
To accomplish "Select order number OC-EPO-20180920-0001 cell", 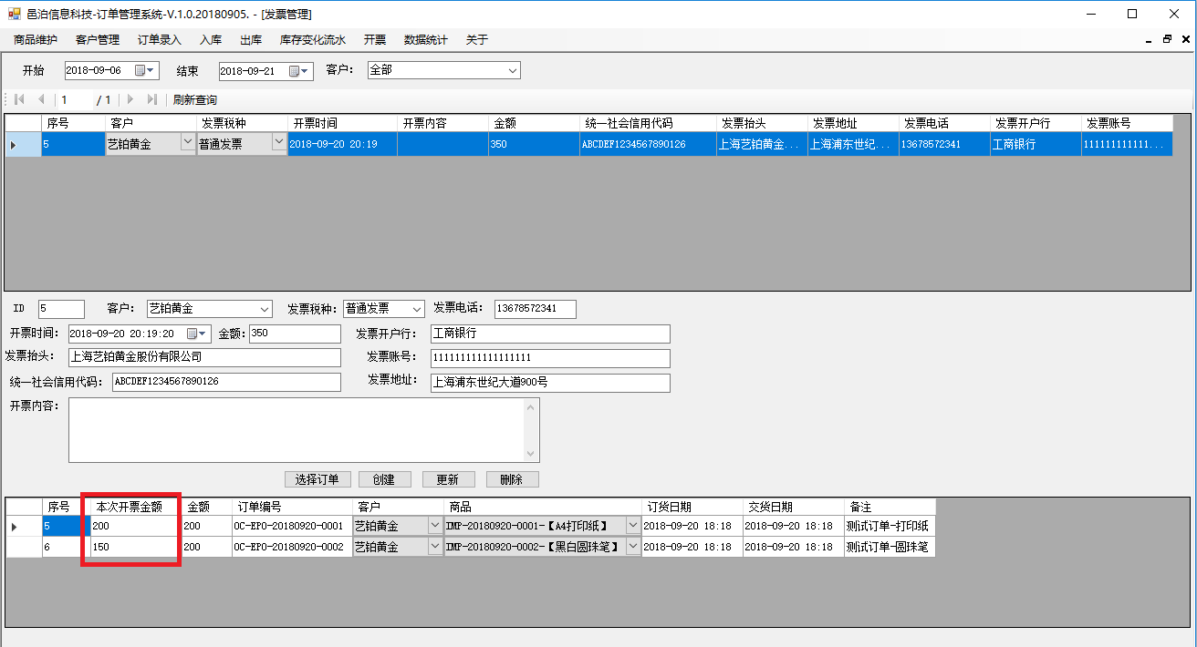I will tap(292, 526).
